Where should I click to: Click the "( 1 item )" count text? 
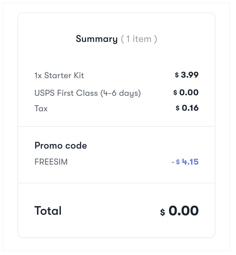[139, 39]
